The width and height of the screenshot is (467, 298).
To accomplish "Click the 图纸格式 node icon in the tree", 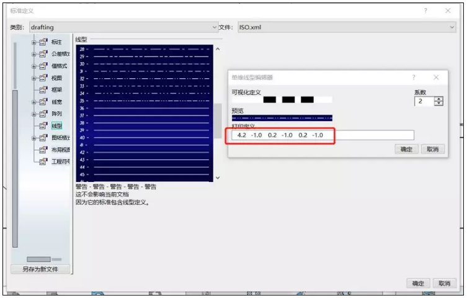I will coord(43,137).
